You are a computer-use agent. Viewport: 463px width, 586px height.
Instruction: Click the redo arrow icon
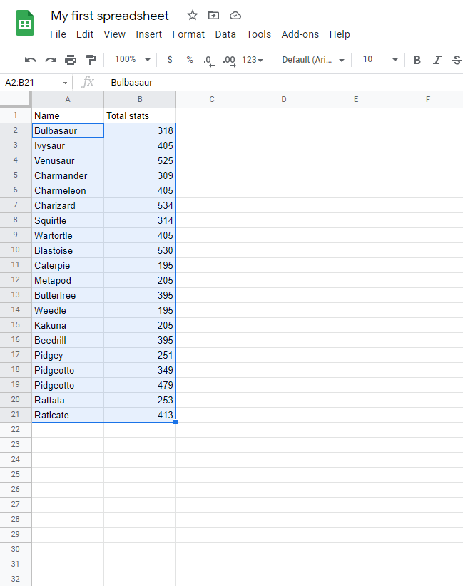(50, 60)
